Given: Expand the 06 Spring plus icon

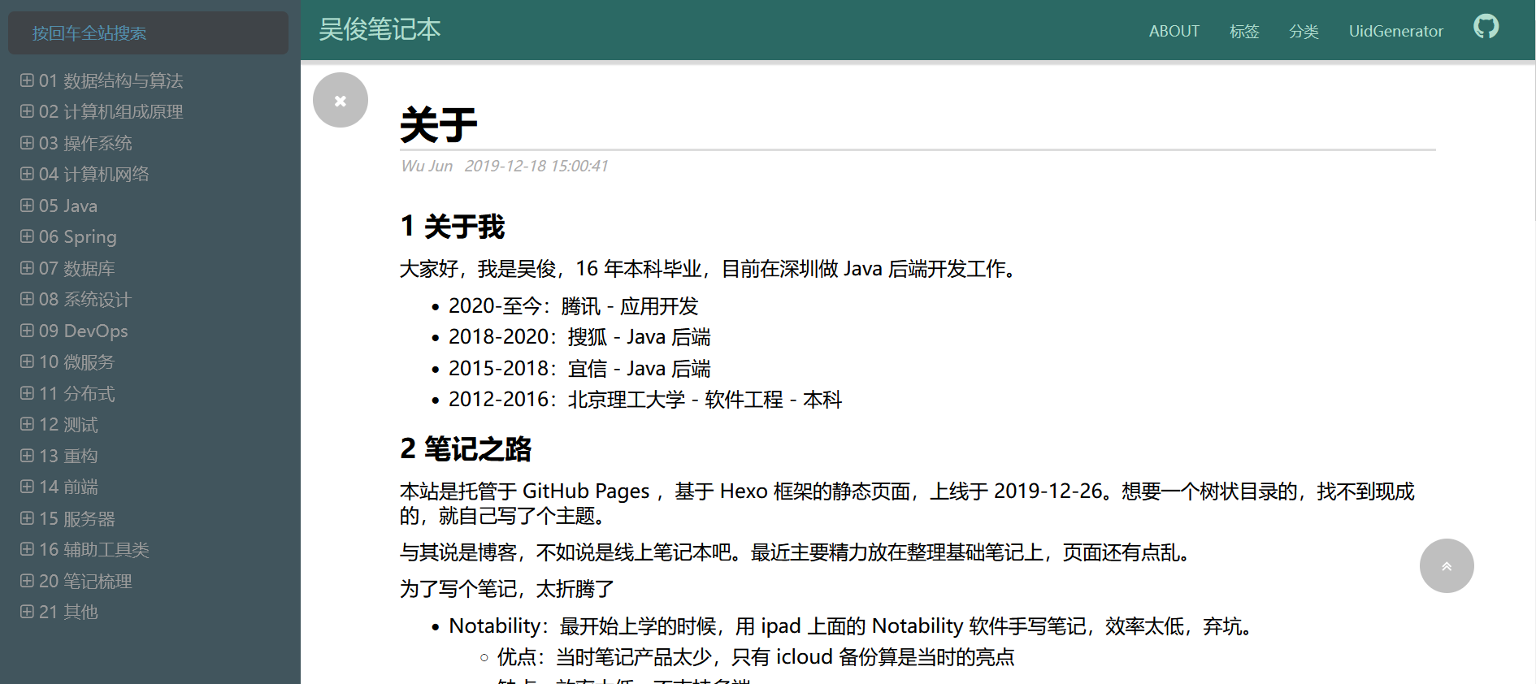Looking at the screenshot, I should pos(27,236).
